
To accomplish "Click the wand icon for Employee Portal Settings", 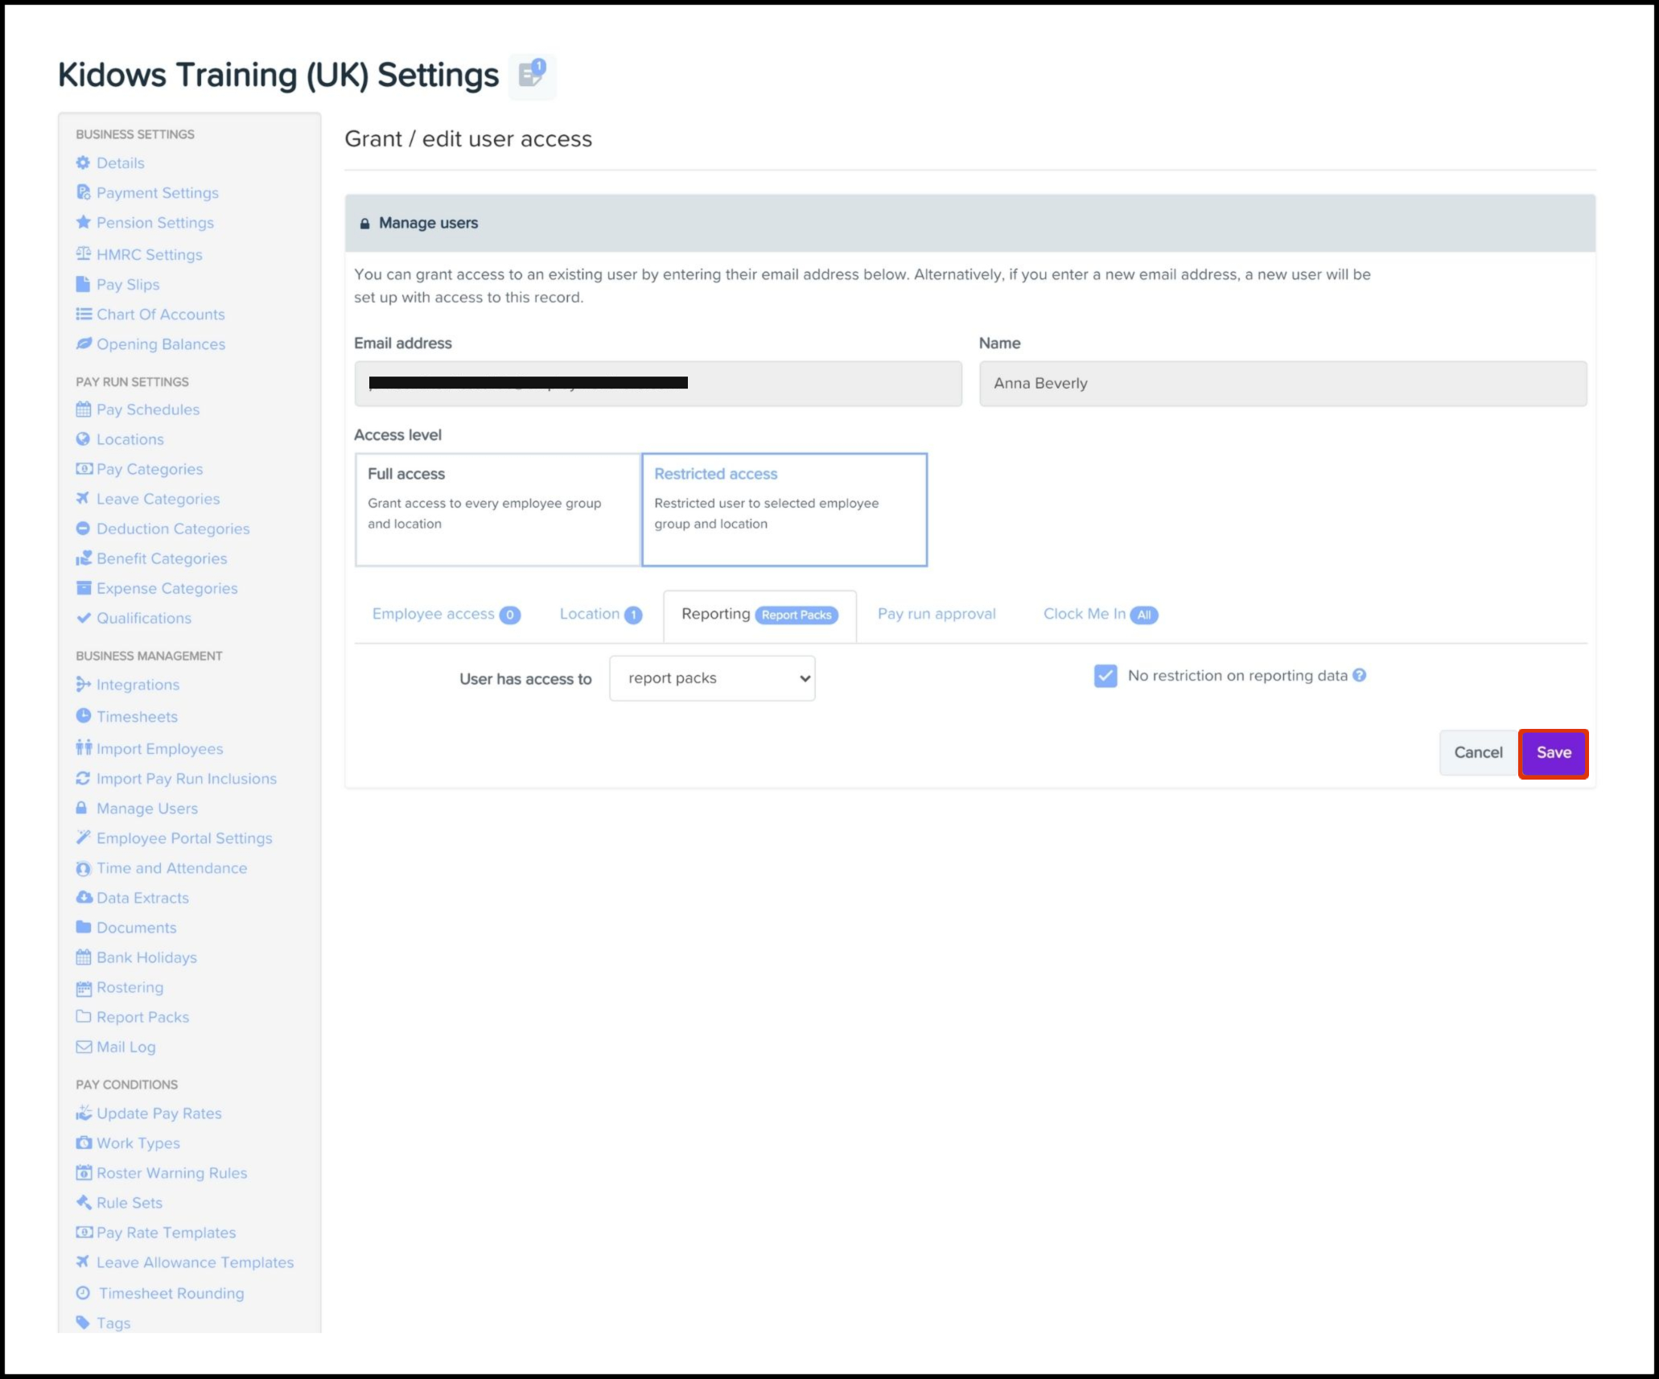I will pyautogui.click(x=83, y=837).
